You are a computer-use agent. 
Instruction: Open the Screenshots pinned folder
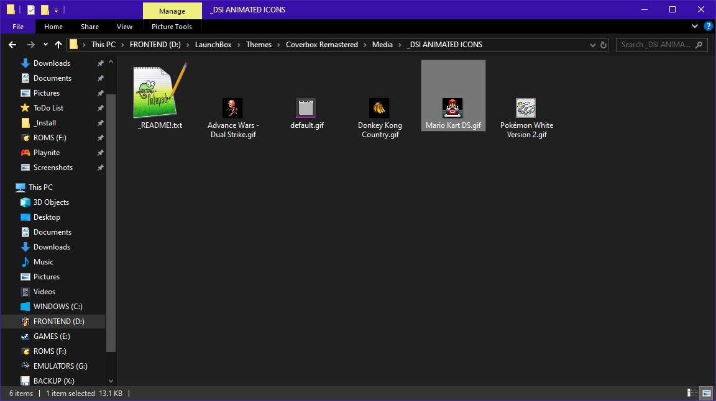[53, 168]
